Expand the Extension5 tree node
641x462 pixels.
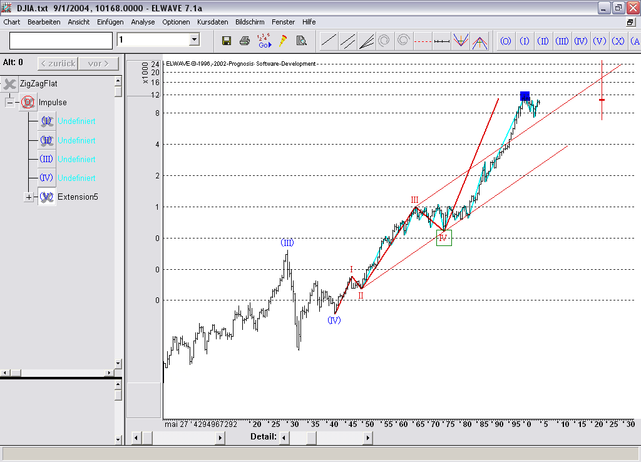[x=28, y=197]
